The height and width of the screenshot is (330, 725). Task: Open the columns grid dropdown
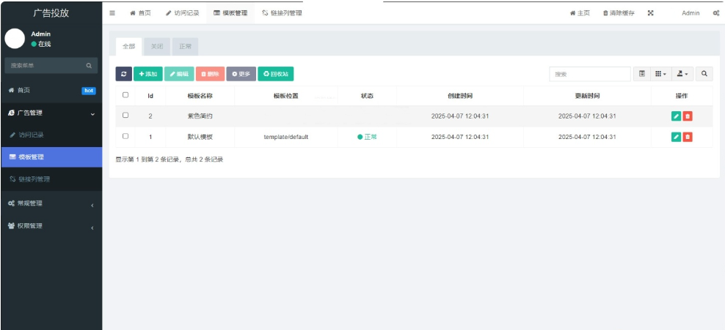660,74
